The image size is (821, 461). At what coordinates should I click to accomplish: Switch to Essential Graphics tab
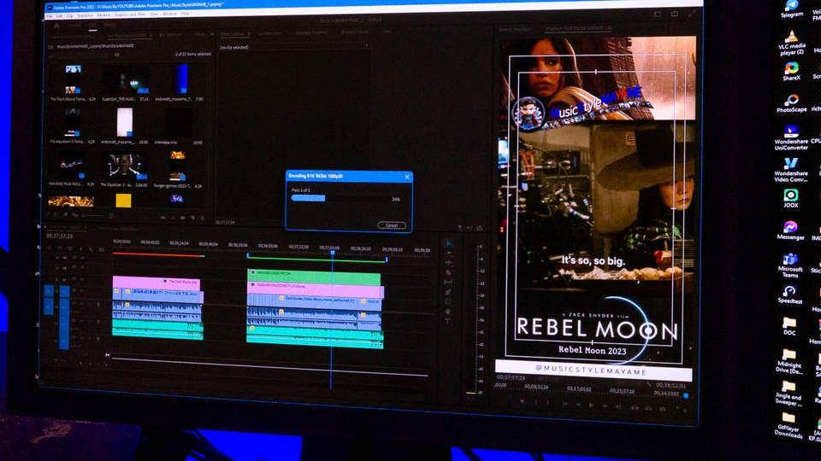click(x=311, y=32)
